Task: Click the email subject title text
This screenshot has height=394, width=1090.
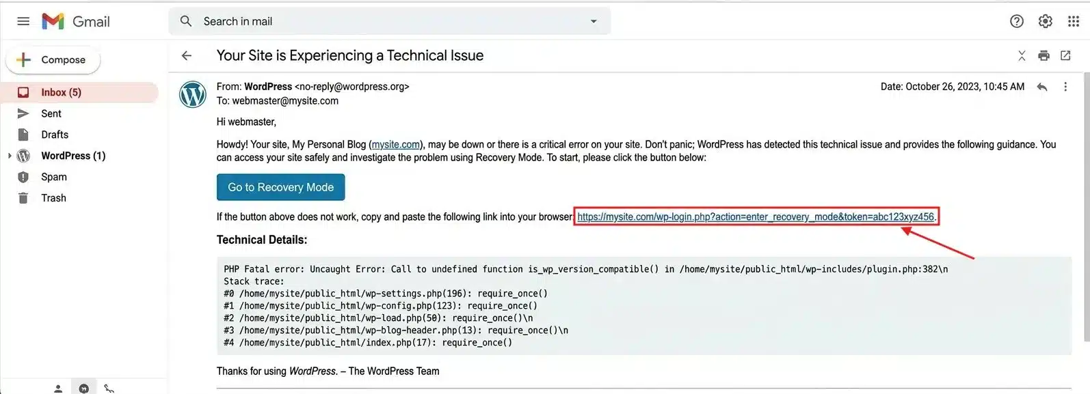Action: tap(350, 55)
